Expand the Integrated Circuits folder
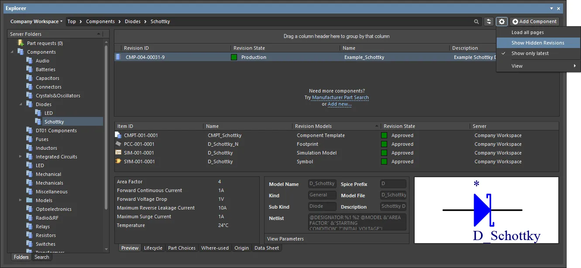Screen dimensions: 581x268 [20, 157]
